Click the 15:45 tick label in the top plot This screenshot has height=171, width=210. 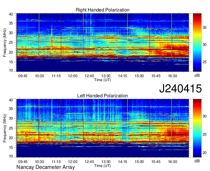156,76
